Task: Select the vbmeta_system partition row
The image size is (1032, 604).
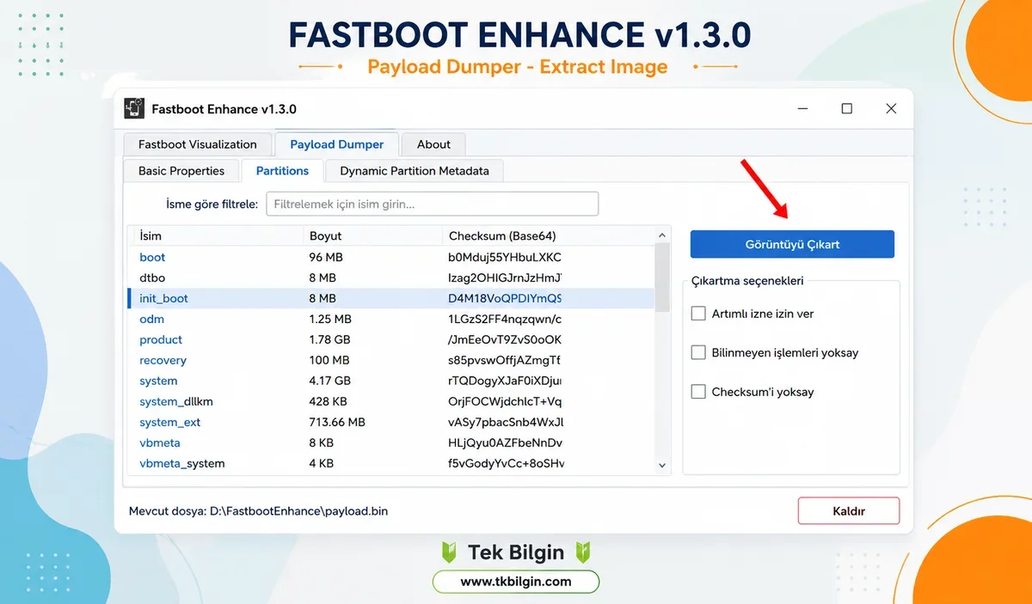Action: [x=391, y=463]
